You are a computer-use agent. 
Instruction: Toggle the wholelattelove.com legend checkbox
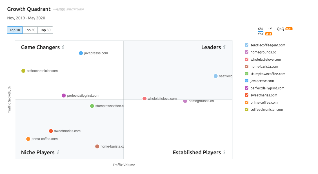247,59
